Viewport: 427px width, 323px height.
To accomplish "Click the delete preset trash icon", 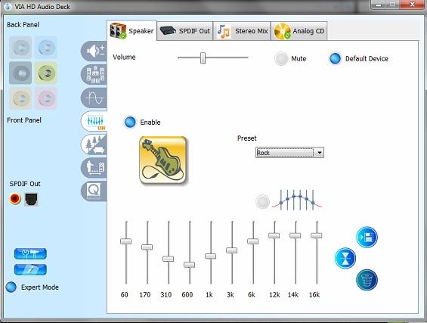I will pyautogui.click(x=367, y=280).
